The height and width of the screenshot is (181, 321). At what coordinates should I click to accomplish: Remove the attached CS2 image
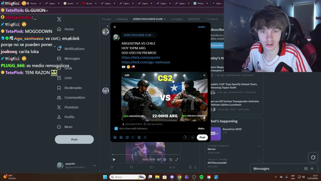coord(204,75)
